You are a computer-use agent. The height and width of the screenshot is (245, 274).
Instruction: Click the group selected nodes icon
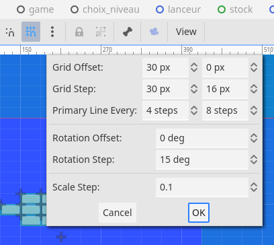click(101, 32)
